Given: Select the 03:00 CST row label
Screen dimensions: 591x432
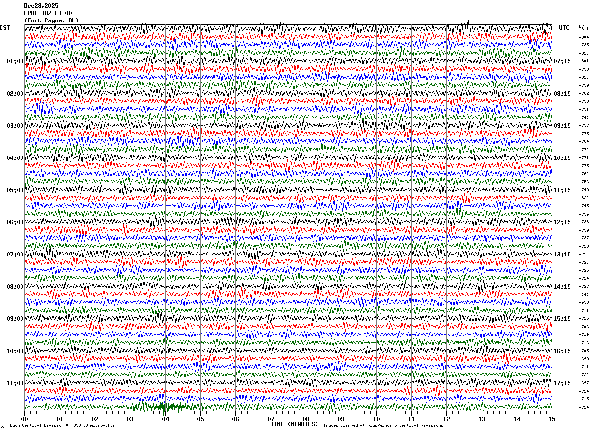Looking at the screenshot, I should [x=15, y=126].
